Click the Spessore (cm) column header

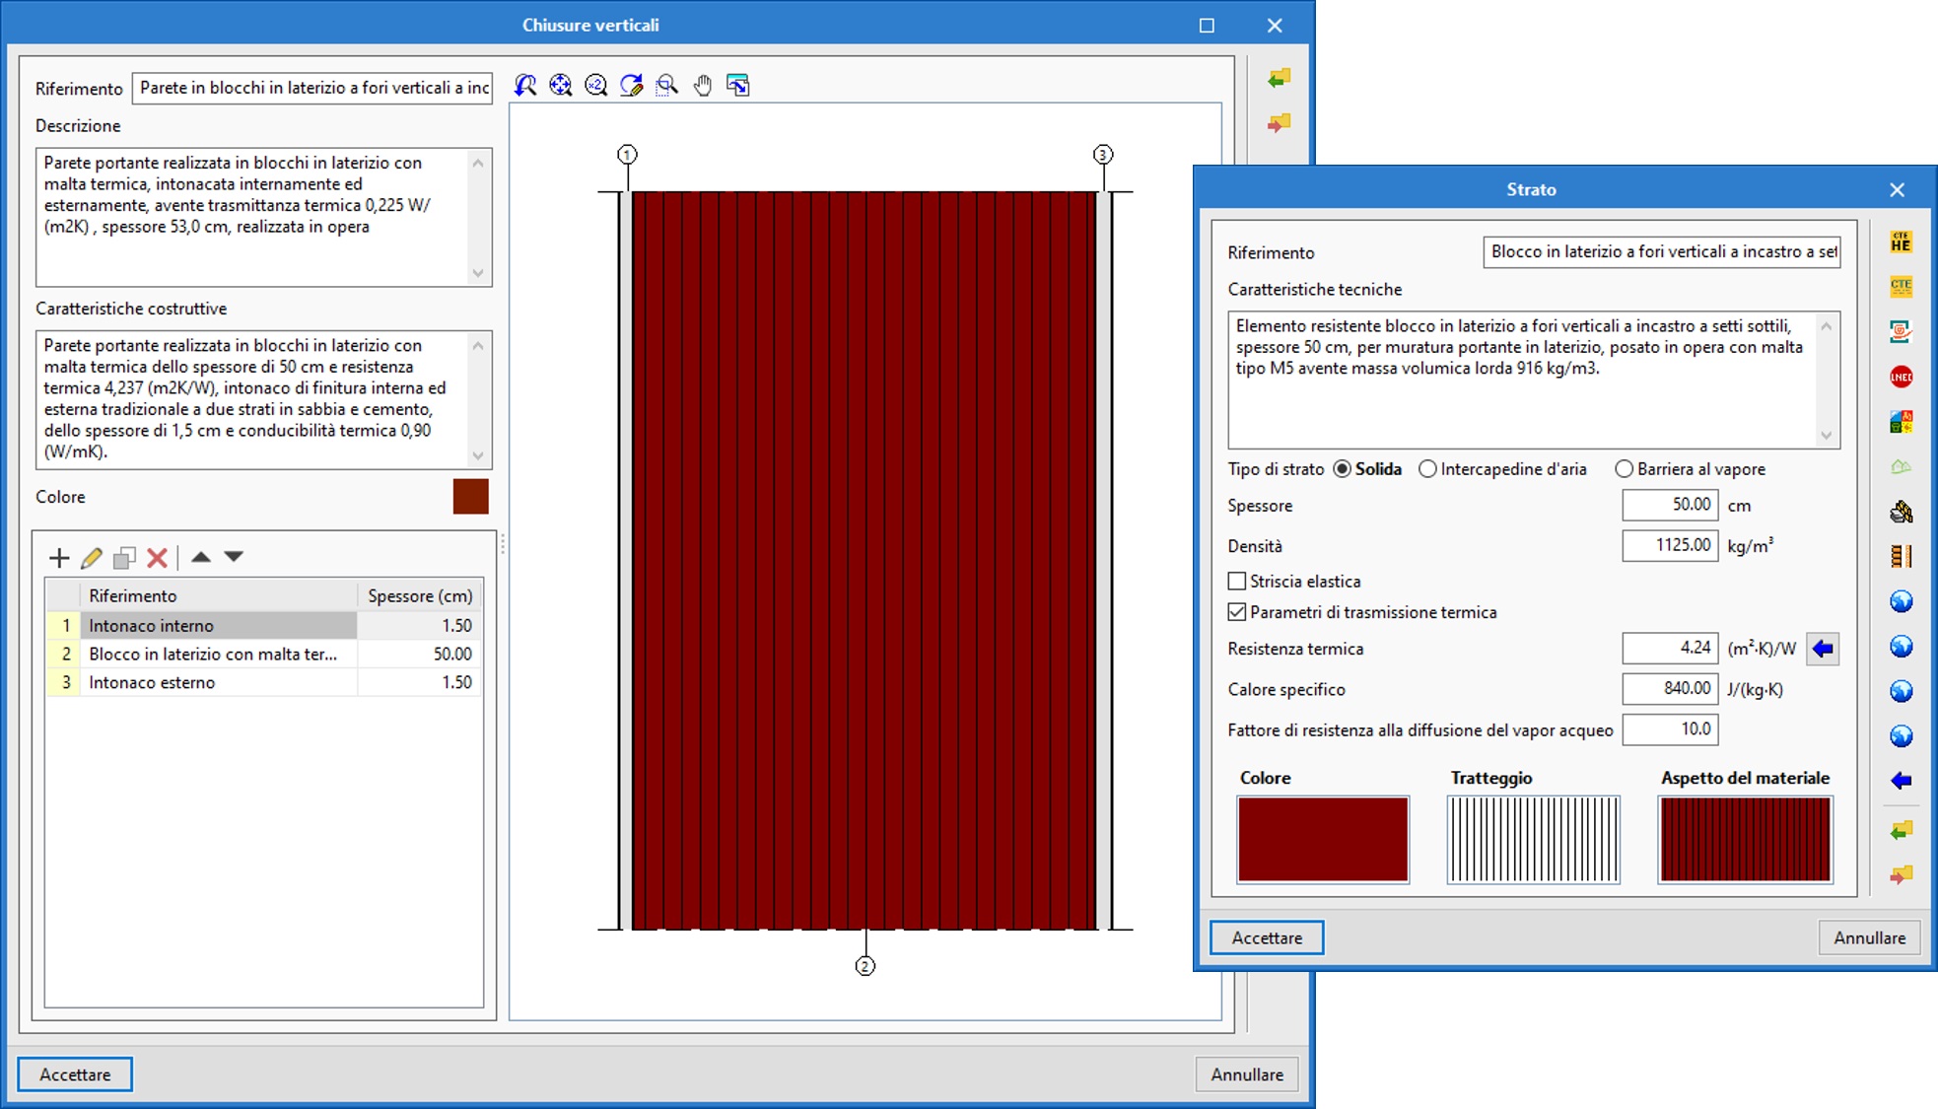(x=420, y=595)
